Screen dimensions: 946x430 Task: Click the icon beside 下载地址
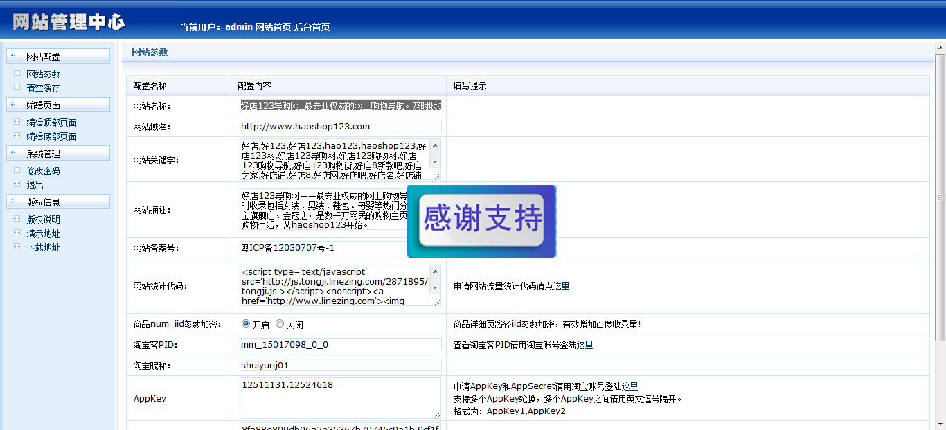17,247
